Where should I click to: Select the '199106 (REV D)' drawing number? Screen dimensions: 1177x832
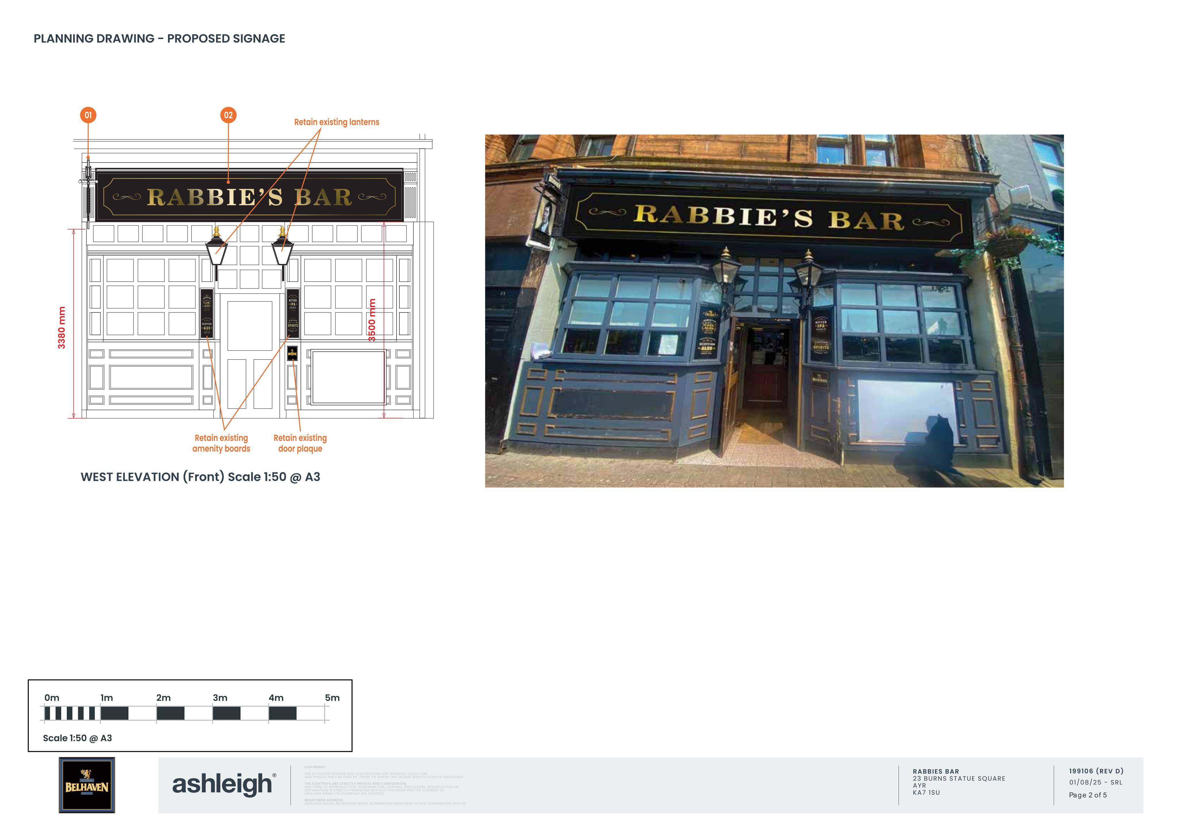pyautogui.click(x=1096, y=771)
